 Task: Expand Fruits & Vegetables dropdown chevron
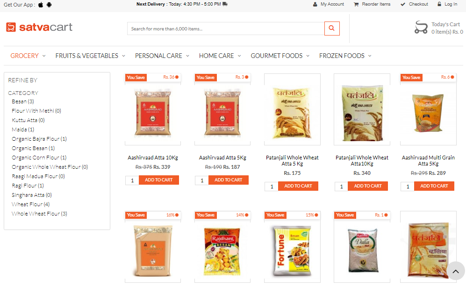pyautogui.click(x=124, y=56)
